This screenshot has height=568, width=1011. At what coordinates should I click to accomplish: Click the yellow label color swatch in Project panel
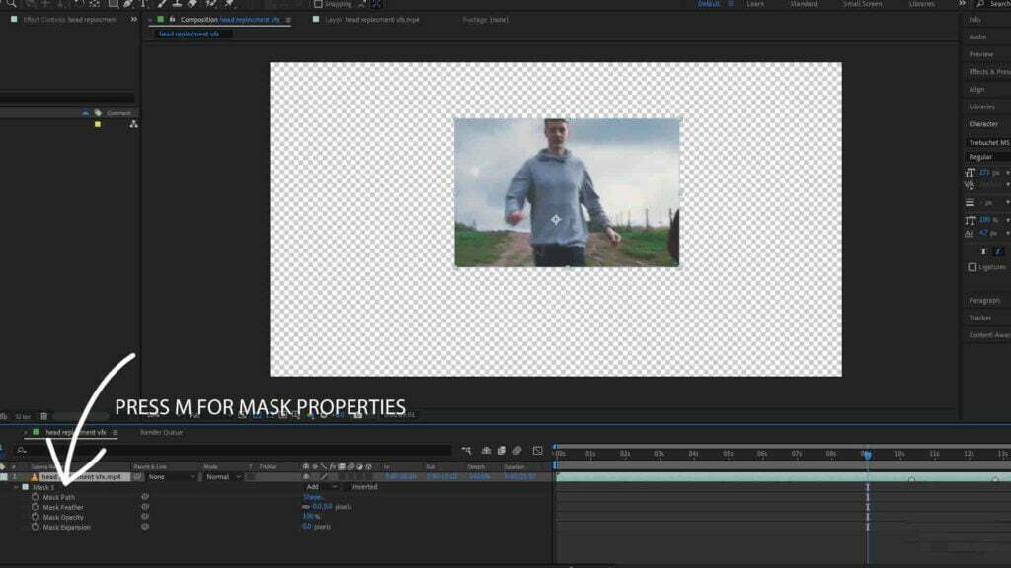click(x=98, y=124)
